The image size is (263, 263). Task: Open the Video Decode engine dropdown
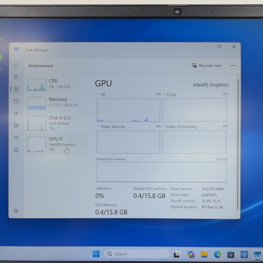click(x=98, y=126)
